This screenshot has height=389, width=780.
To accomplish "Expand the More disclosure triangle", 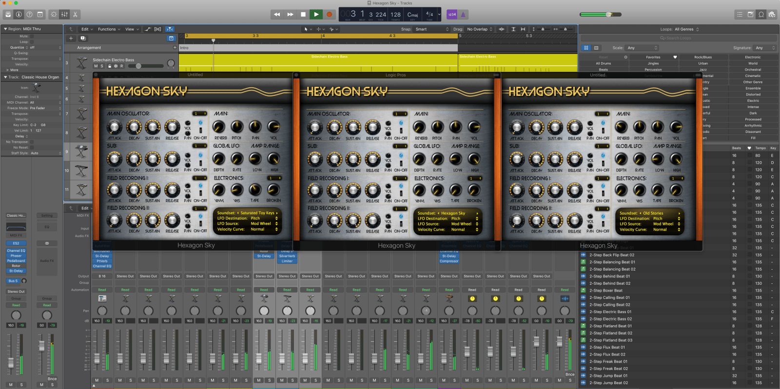I will [7, 70].
